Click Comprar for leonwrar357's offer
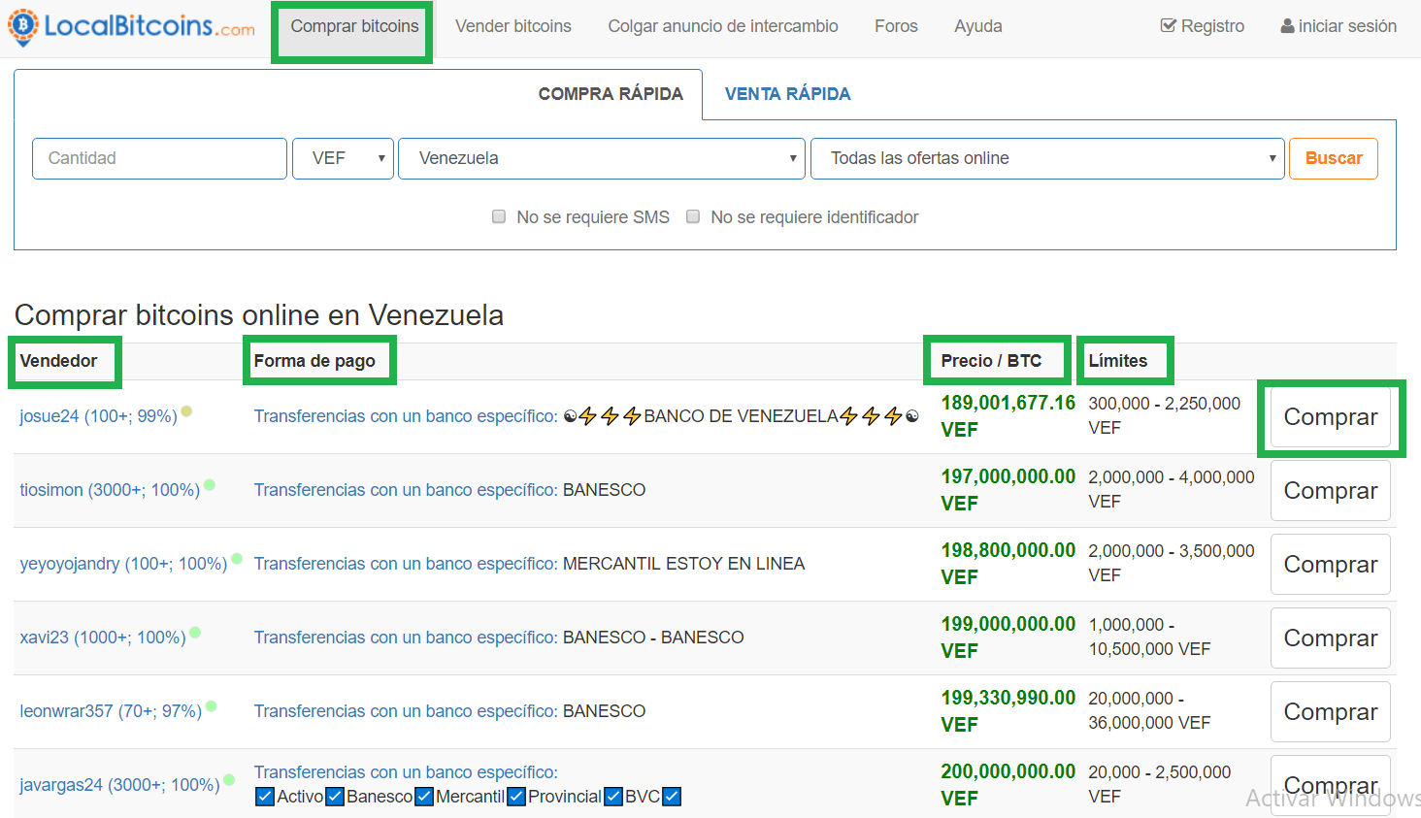 pyautogui.click(x=1331, y=712)
